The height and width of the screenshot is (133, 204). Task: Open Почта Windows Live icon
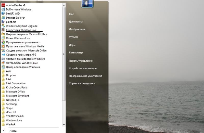tap(3, 38)
